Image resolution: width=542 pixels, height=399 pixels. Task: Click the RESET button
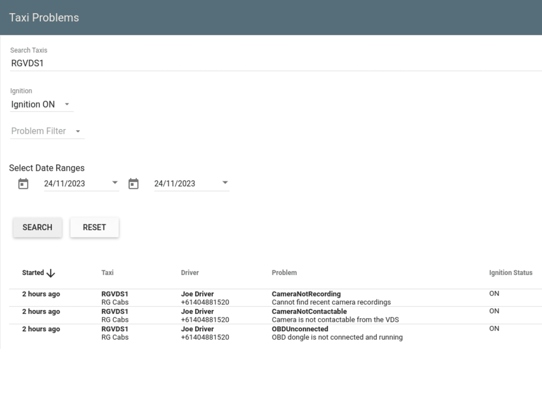click(94, 228)
